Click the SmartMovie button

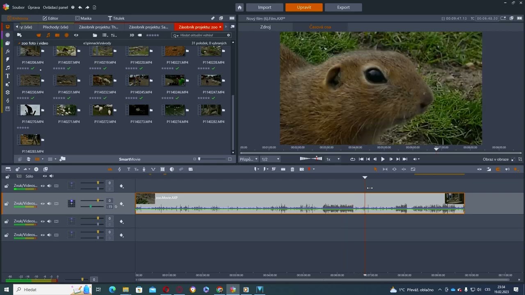[x=130, y=159]
